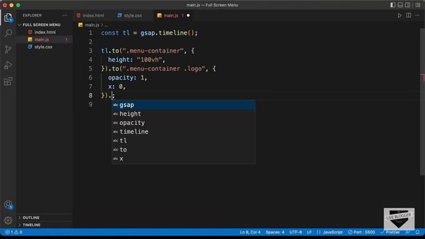Expand the OUTLINE section

[x=31, y=218]
